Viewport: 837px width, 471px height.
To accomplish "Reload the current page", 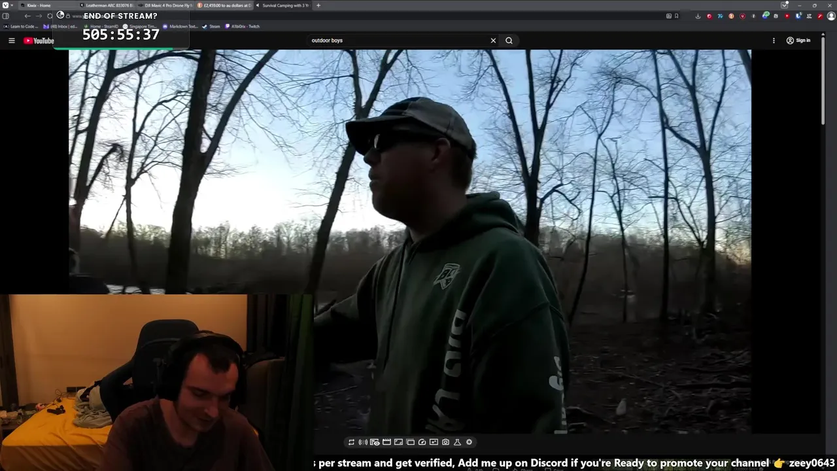I will [x=50, y=16].
